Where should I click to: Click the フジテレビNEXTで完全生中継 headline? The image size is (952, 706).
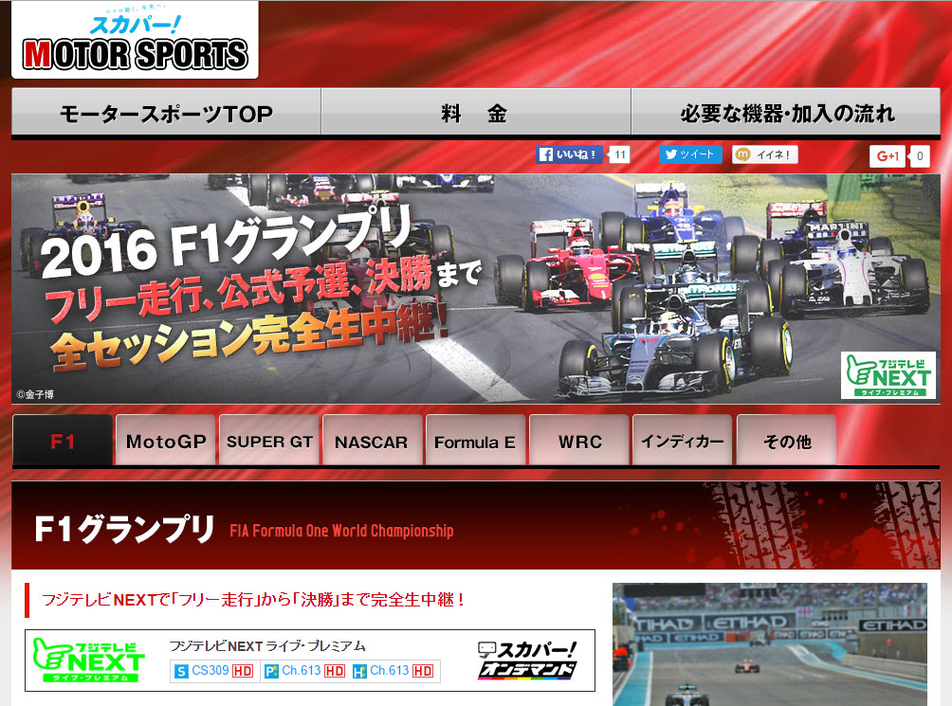[252, 600]
